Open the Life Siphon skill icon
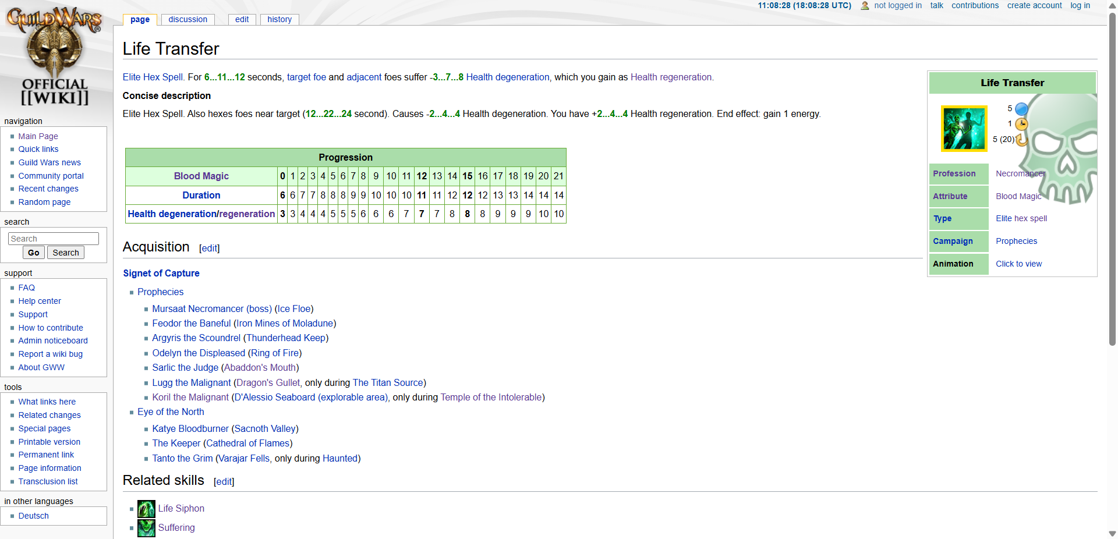 (146, 509)
